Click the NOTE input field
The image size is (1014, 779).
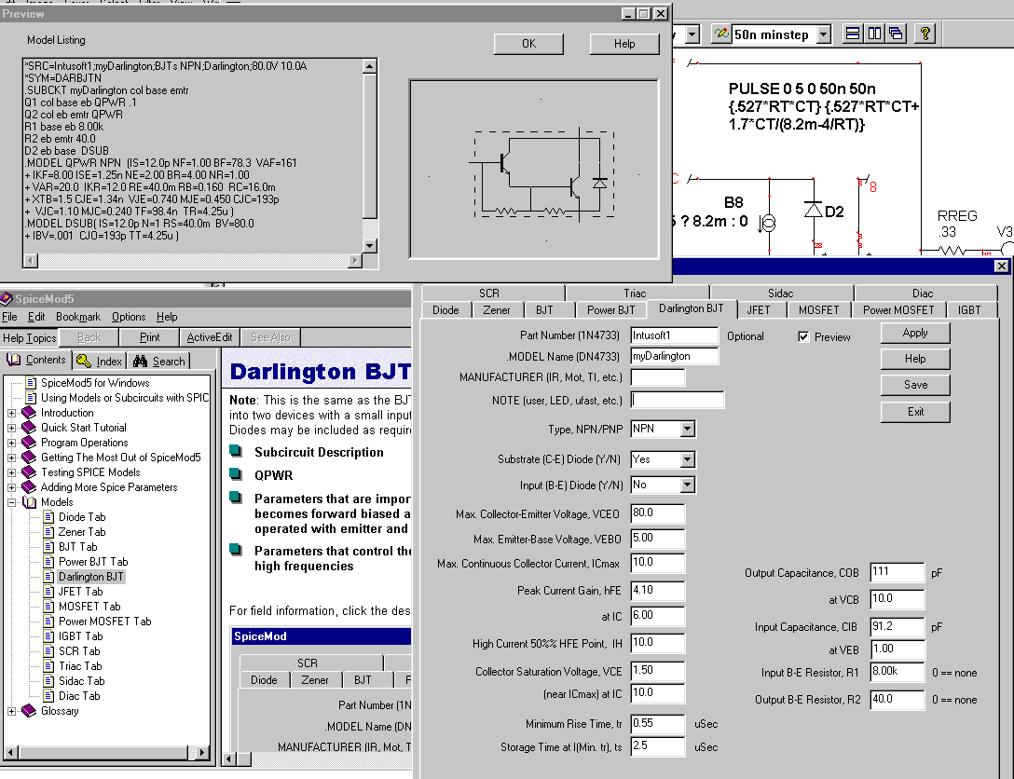pyautogui.click(x=677, y=400)
